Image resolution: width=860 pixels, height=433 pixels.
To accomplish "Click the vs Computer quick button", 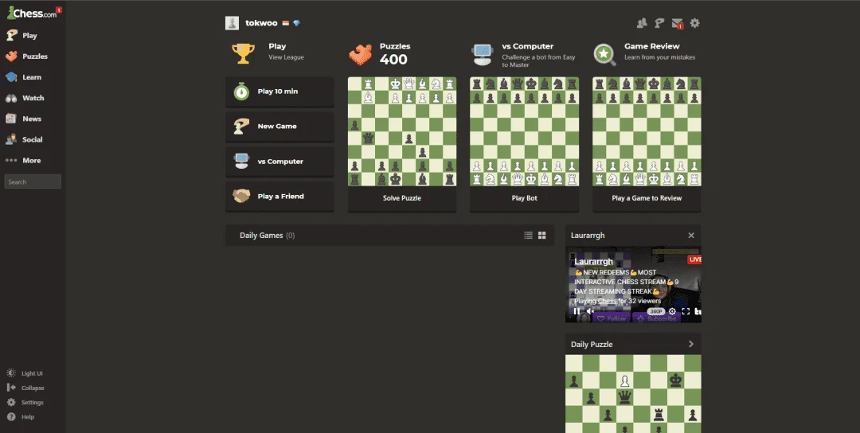I will (279, 161).
